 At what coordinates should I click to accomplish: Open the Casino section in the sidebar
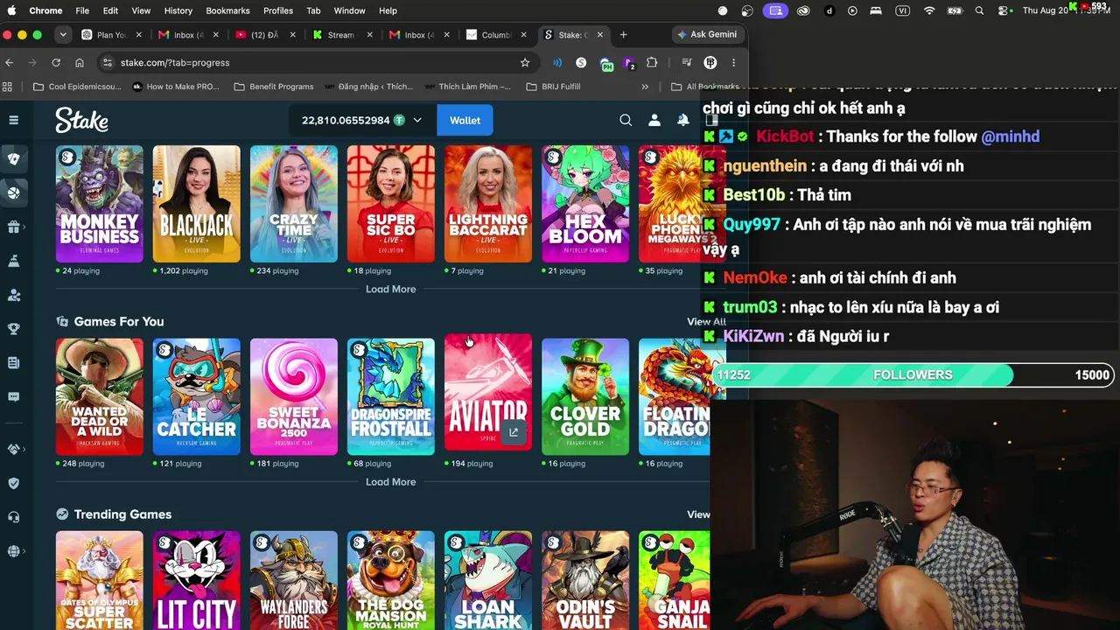[x=14, y=159]
